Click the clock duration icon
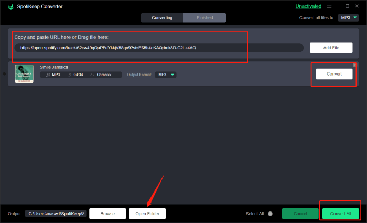Image resolution: width=367 pixels, height=223 pixels. [69, 75]
